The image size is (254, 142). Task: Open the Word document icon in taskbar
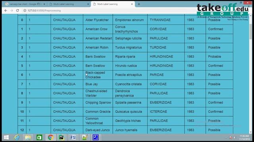pyautogui.click(x=73, y=137)
